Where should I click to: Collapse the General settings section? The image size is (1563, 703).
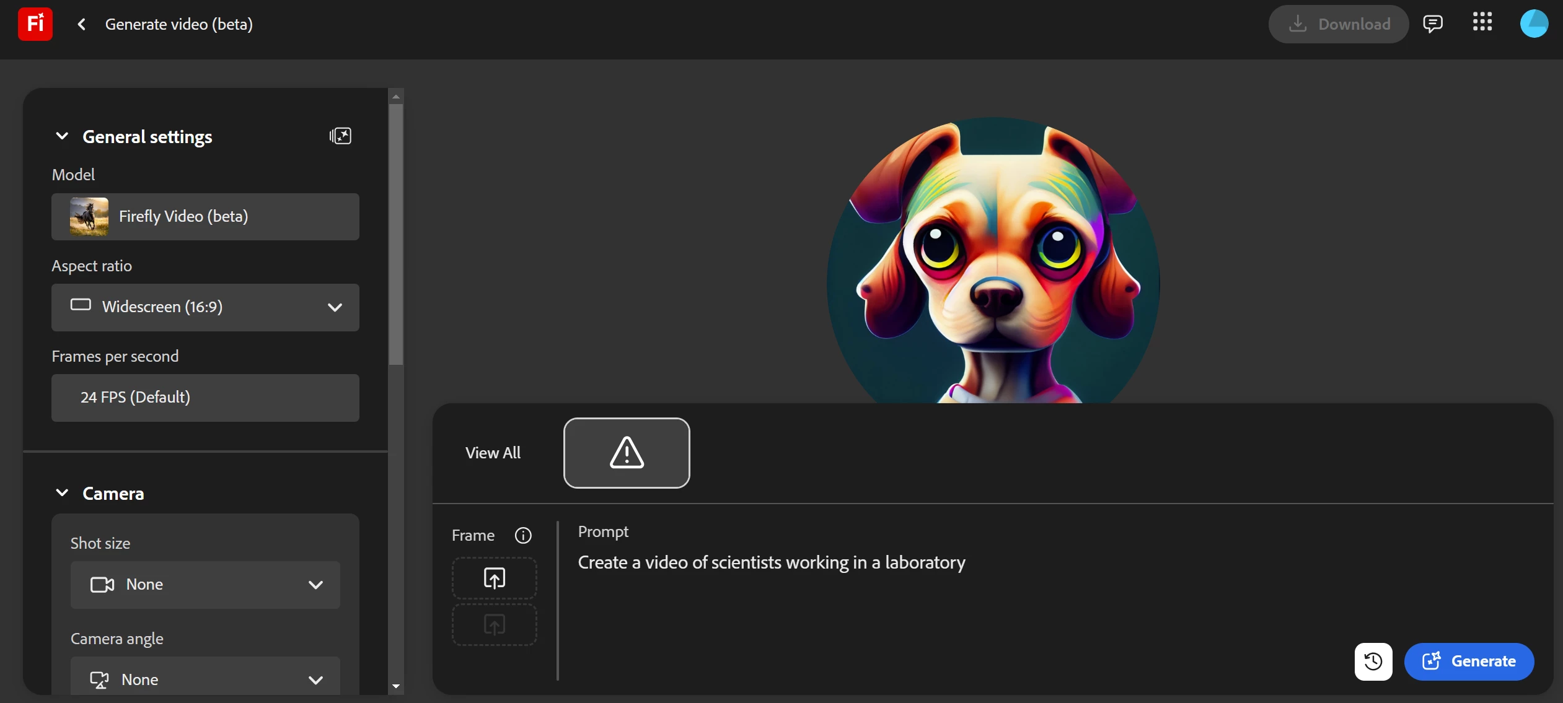click(x=62, y=136)
